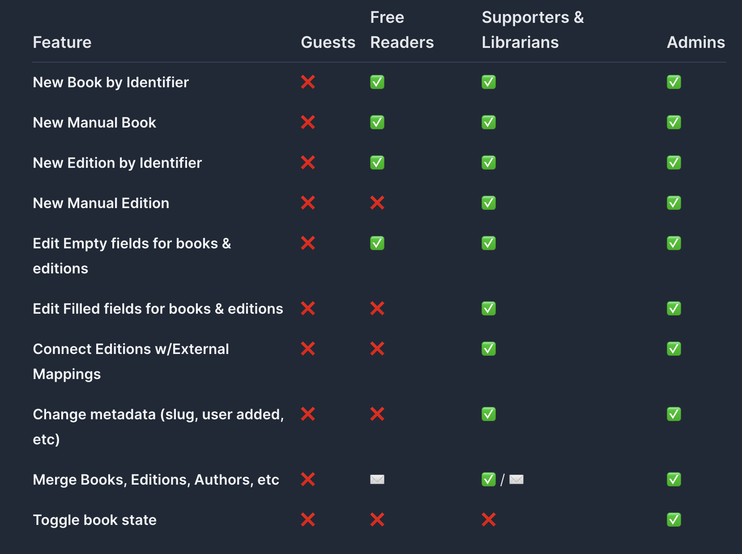Viewport: 742px width, 554px height.
Task: Click the envelope icon in Free Readers Merge row
Action: tap(377, 480)
